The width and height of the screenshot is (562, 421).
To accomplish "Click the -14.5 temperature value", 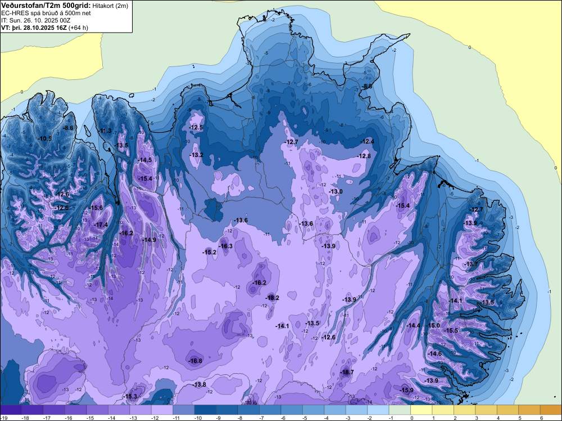I will click(x=145, y=160).
